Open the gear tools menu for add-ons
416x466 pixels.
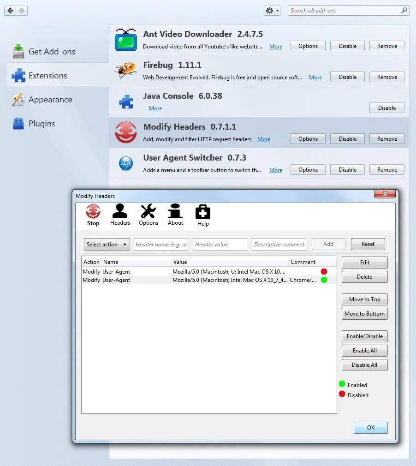point(272,11)
